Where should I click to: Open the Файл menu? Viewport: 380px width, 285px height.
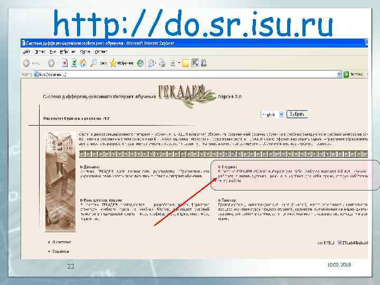[x=27, y=52]
